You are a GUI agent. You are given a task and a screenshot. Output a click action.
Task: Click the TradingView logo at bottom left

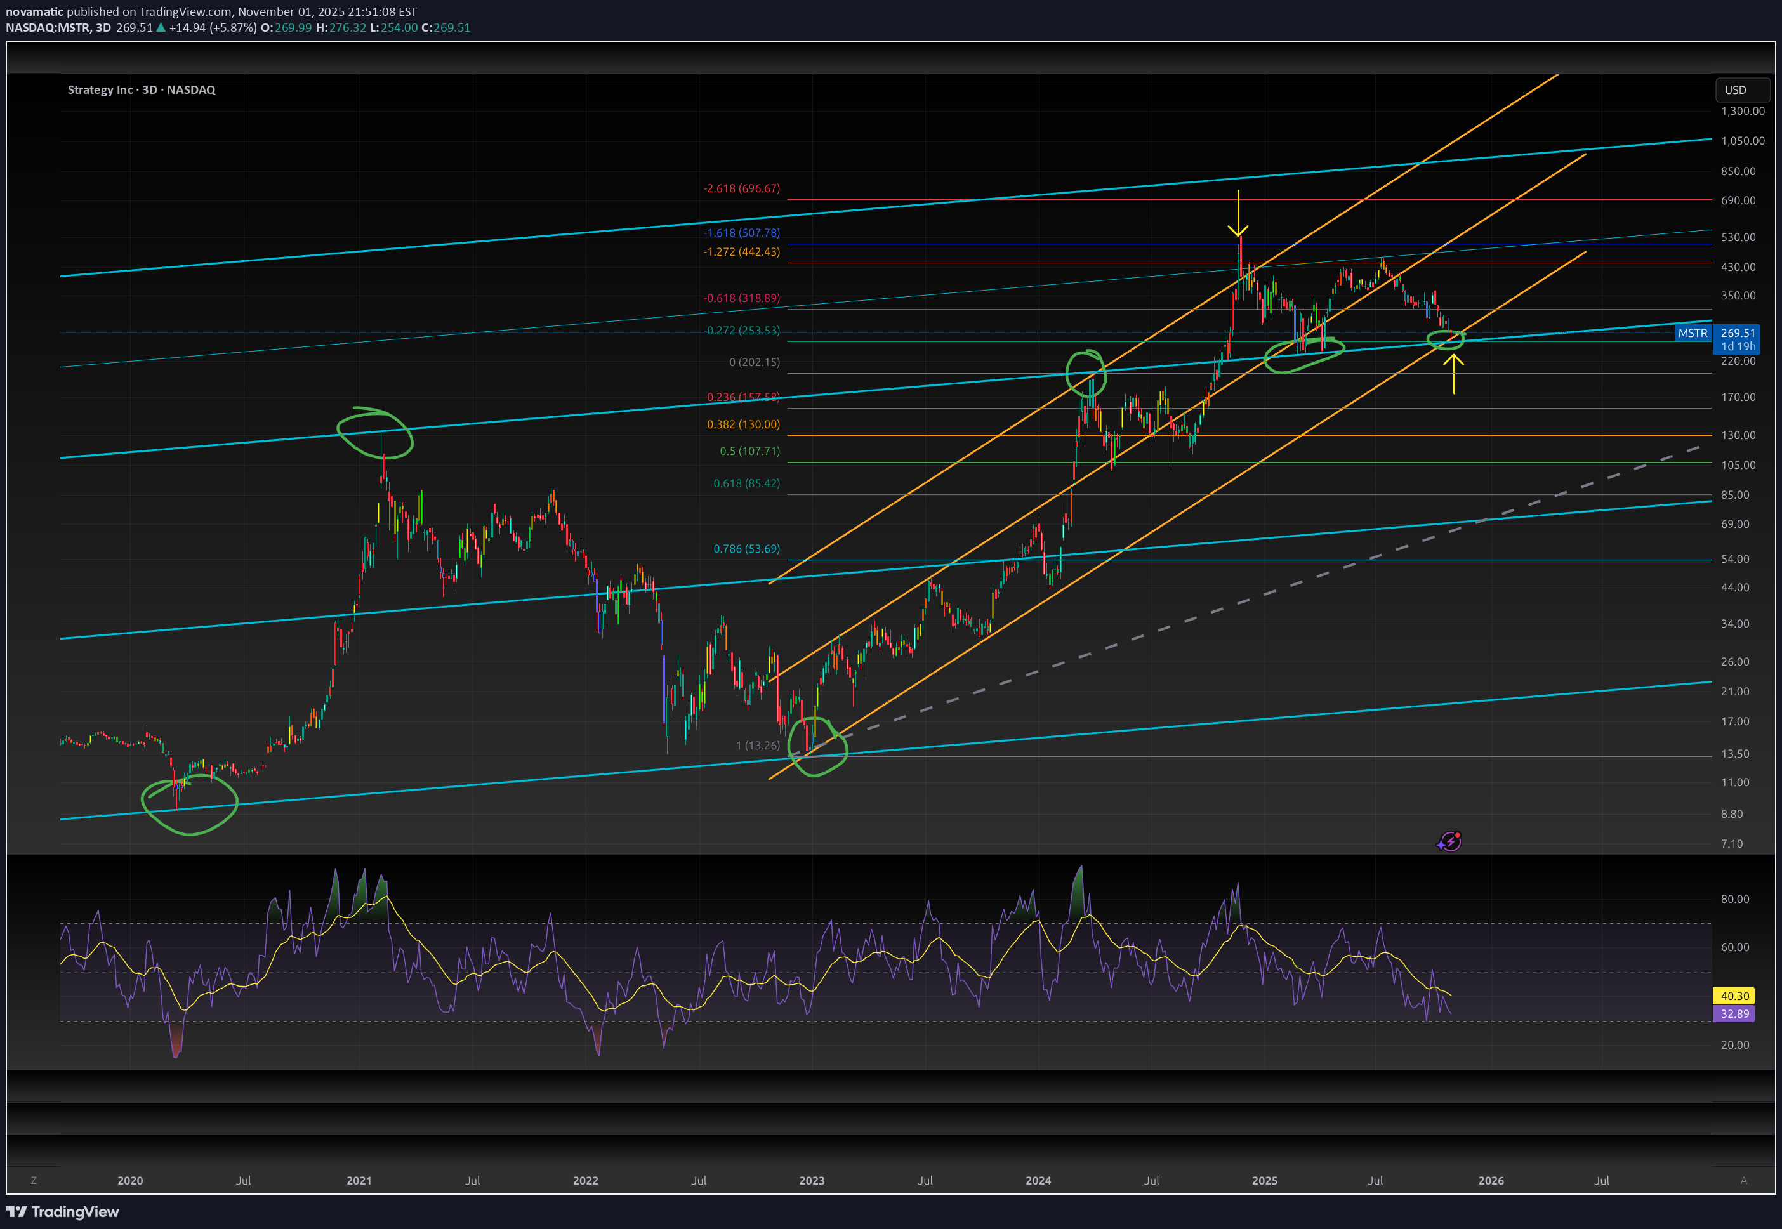[63, 1211]
